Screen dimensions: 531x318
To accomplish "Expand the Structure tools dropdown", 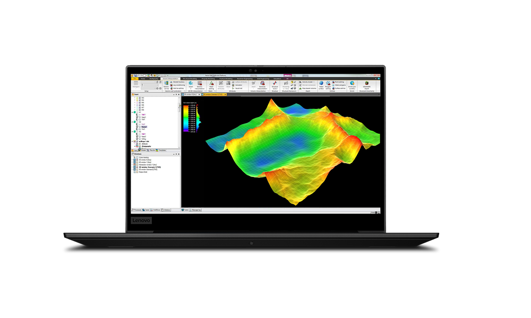I will coord(275,85).
